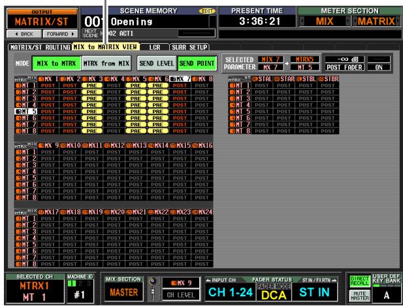Select the MX 1 column header
The height and width of the screenshot is (306, 403).
(48, 79)
